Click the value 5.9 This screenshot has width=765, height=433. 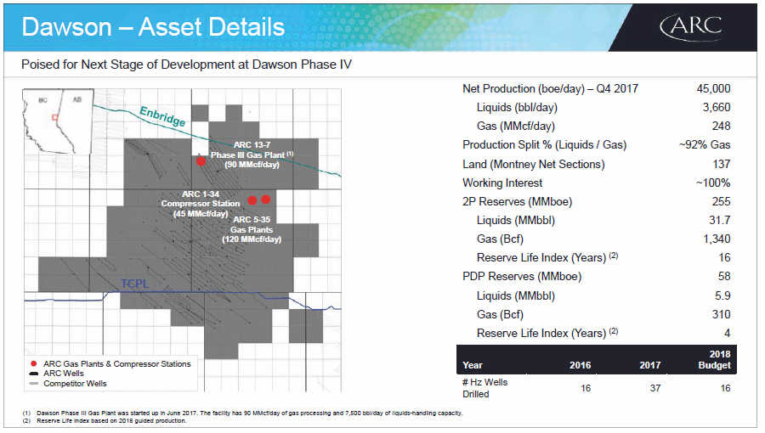(722, 296)
